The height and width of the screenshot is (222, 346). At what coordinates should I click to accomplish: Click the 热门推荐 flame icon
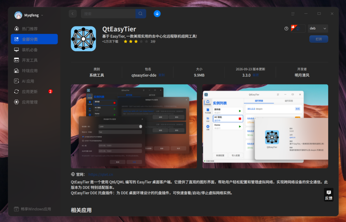[17, 29]
